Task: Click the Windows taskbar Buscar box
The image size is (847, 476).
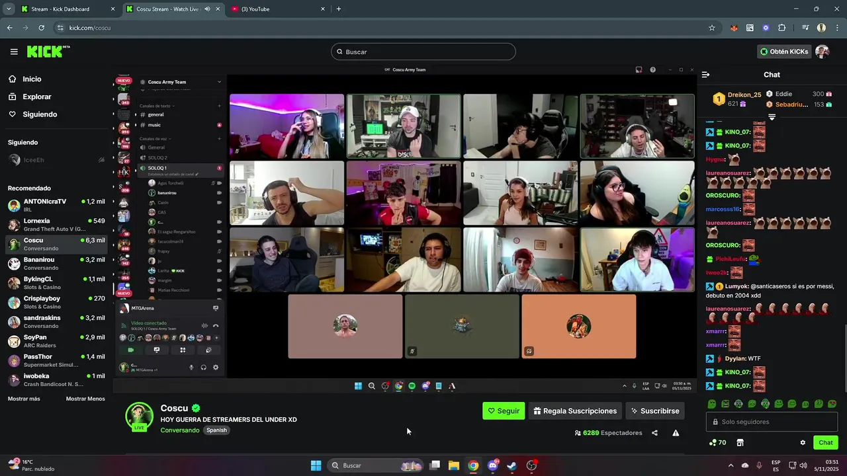Action: (x=376, y=465)
